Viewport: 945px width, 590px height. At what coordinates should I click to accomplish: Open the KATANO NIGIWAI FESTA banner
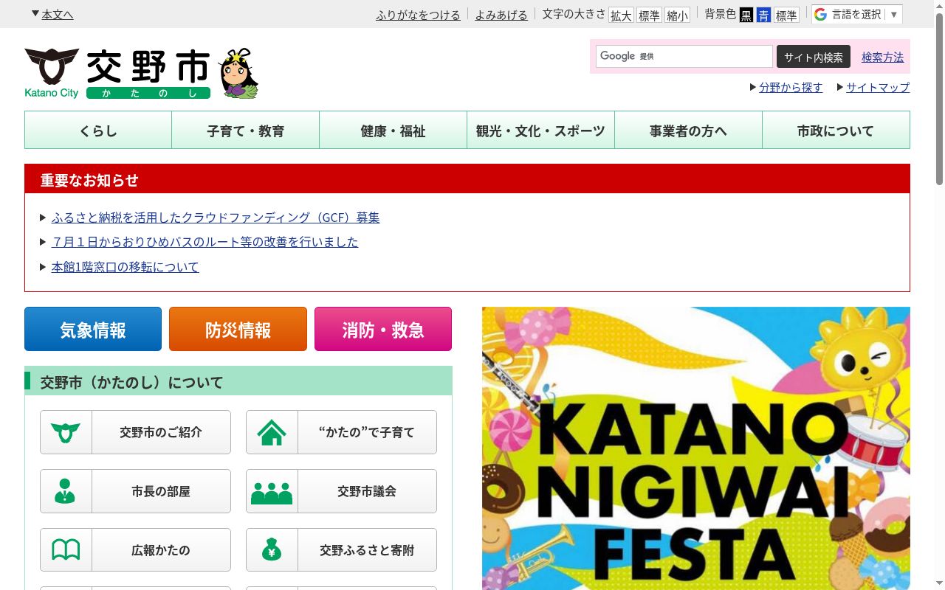point(696,448)
